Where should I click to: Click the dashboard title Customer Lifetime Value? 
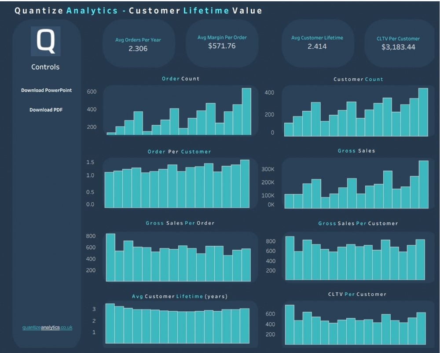pos(195,11)
